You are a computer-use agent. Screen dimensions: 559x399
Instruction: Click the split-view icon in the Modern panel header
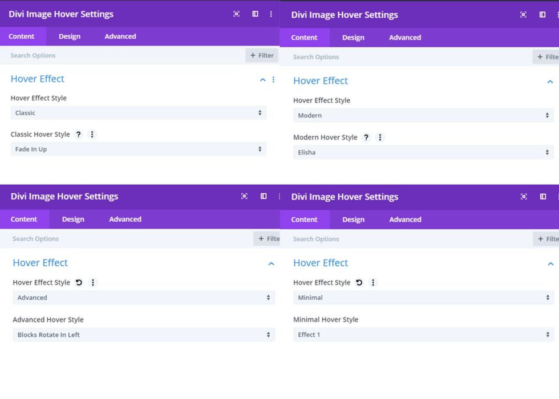[542, 14]
